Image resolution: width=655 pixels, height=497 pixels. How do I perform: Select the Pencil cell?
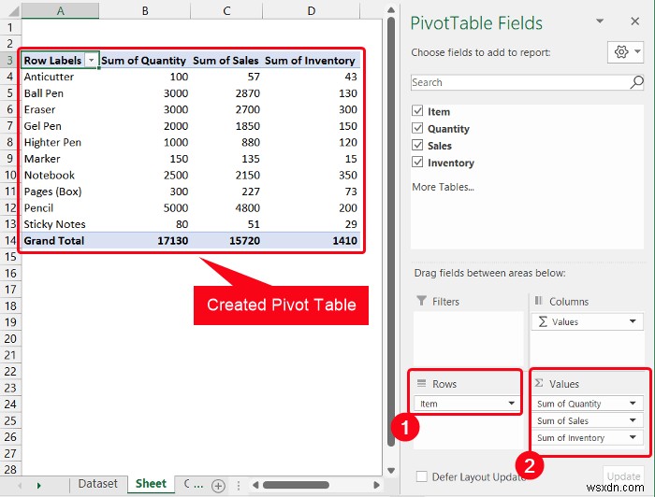click(x=60, y=207)
